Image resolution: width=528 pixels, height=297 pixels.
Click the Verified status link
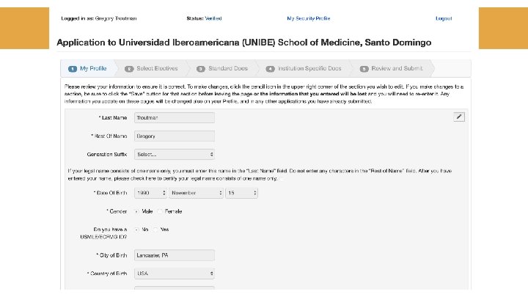pos(213,18)
